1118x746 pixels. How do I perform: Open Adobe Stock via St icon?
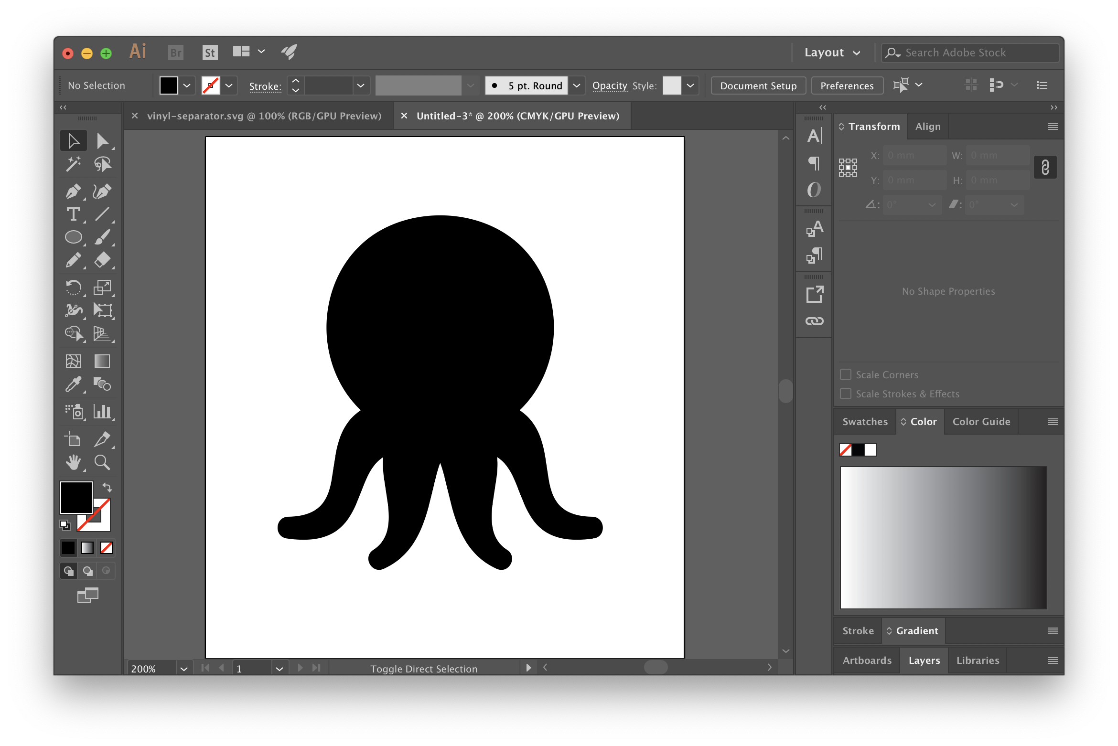tap(210, 53)
